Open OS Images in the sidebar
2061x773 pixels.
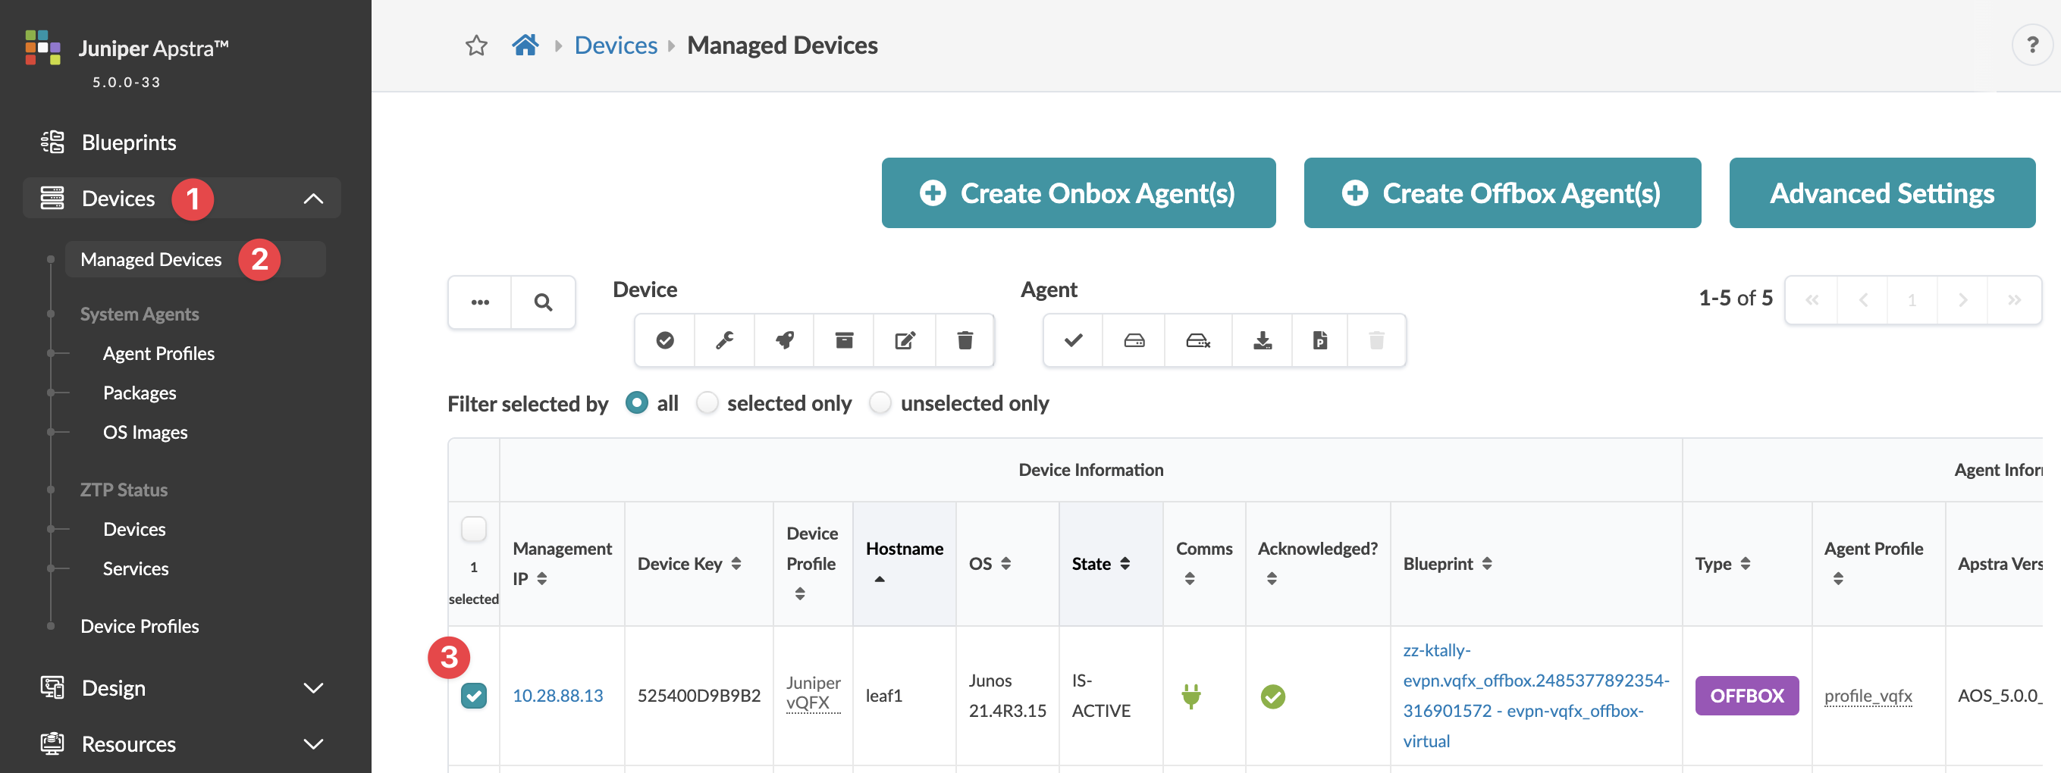pyautogui.click(x=145, y=433)
